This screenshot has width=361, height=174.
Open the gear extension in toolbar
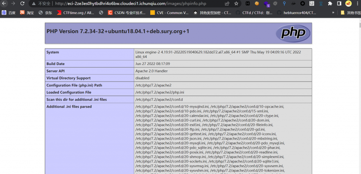tap(275, 4)
